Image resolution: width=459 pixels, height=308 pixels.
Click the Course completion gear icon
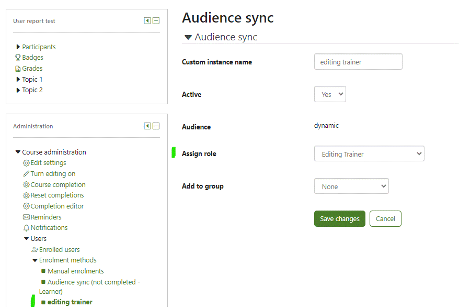[x=26, y=184]
